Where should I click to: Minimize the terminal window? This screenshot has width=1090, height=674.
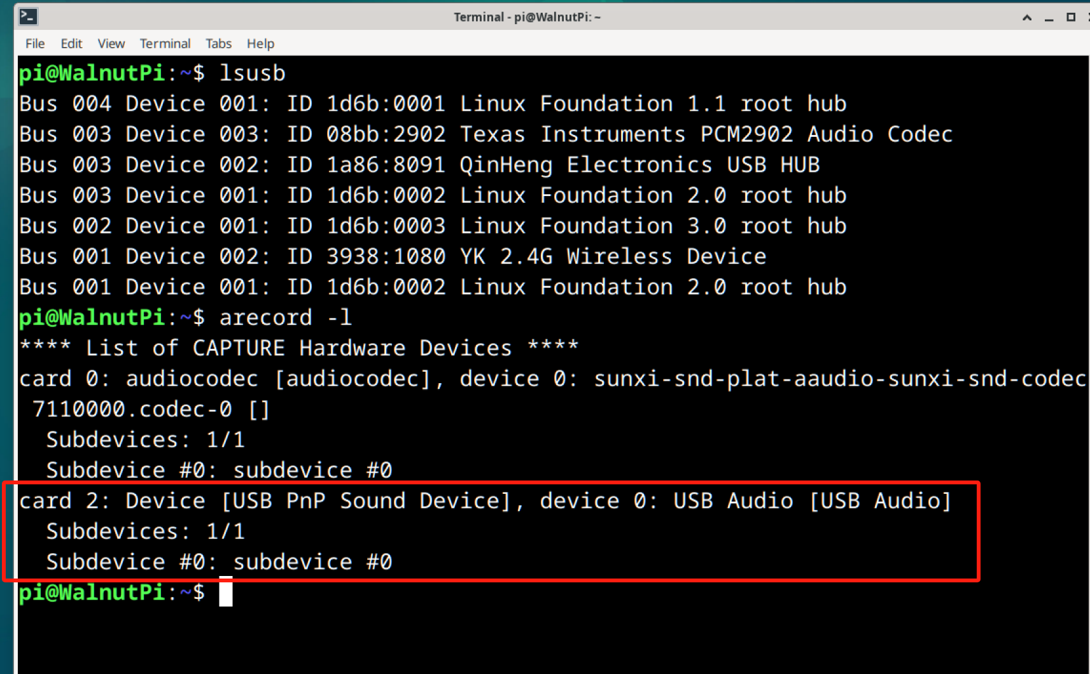1049,18
